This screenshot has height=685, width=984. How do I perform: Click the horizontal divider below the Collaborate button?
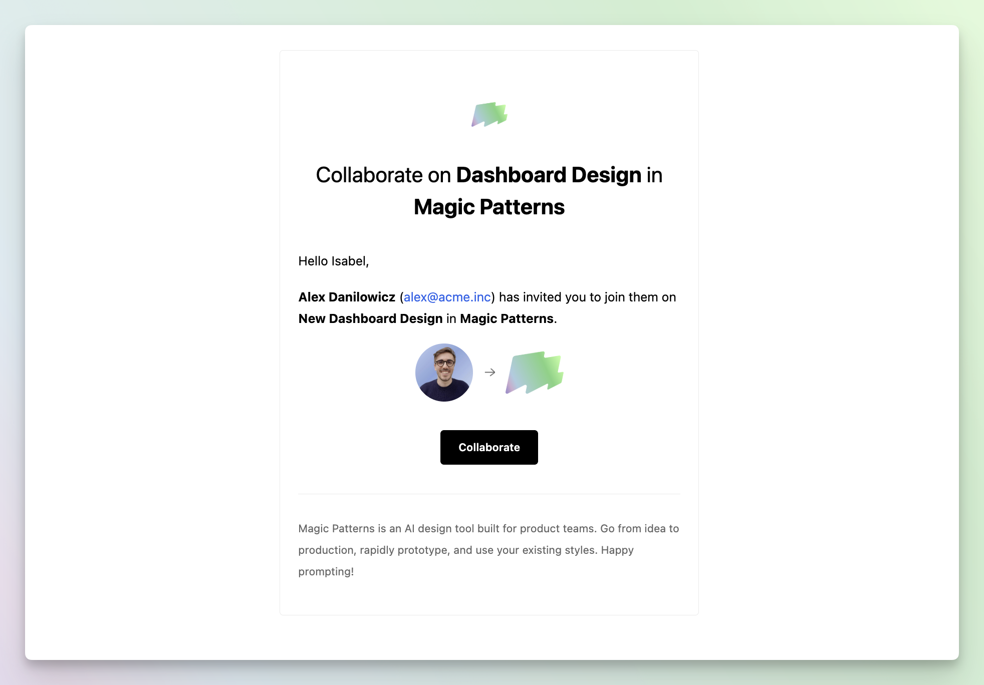coord(489,494)
